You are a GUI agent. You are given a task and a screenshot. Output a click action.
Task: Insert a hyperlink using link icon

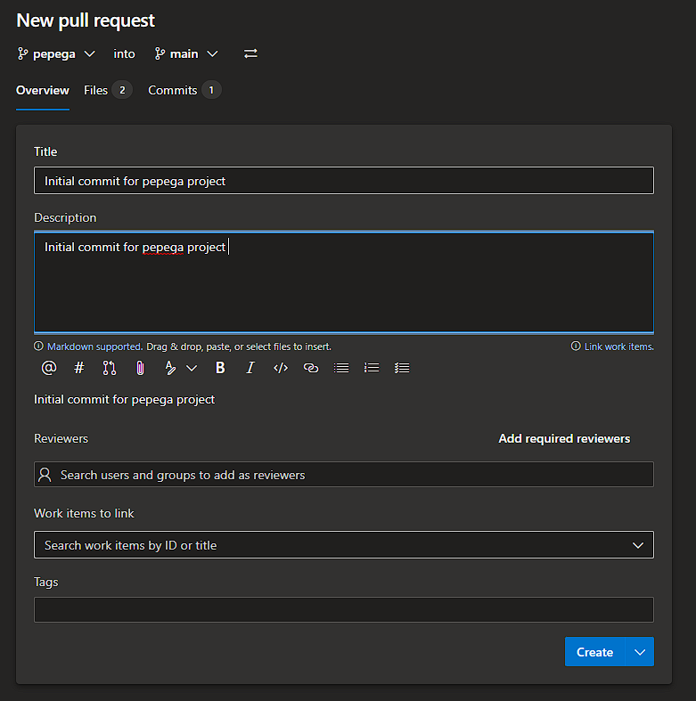pos(311,368)
